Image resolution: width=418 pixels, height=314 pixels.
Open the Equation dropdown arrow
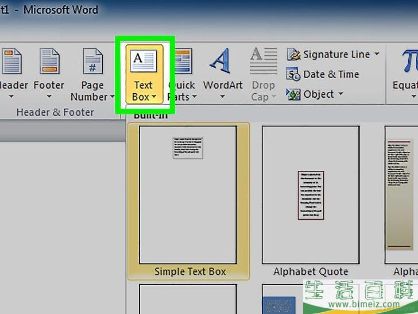pyautogui.click(x=413, y=97)
